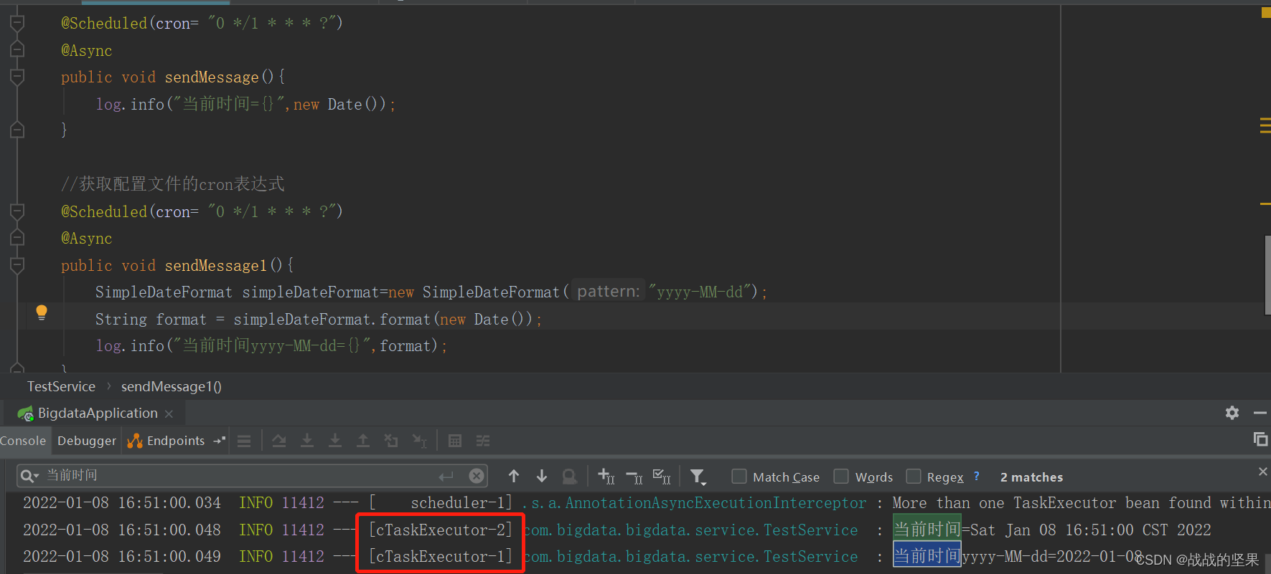Switch to the Debugger tab
The height and width of the screenshot is (574, 1271).
tap(86, 441)
